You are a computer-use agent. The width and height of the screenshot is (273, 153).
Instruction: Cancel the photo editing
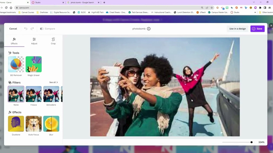(13, 29)
